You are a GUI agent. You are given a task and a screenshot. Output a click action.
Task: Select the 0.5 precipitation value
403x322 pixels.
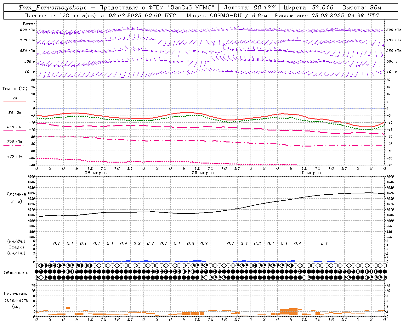tap(190, 243)
